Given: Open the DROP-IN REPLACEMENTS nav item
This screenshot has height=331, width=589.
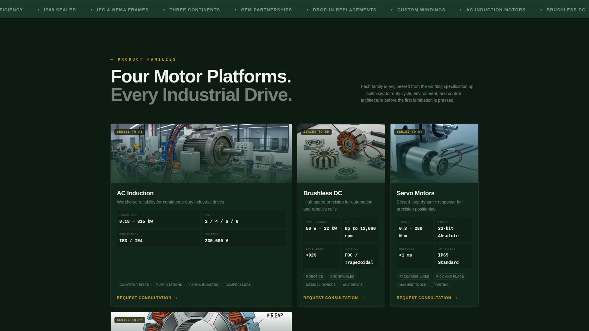Looking at the screenshot, I should (345, 10).
